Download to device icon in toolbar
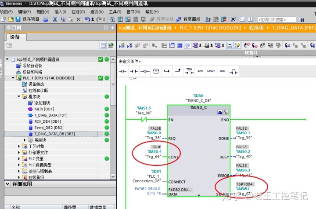 click(x=120, y=19)
